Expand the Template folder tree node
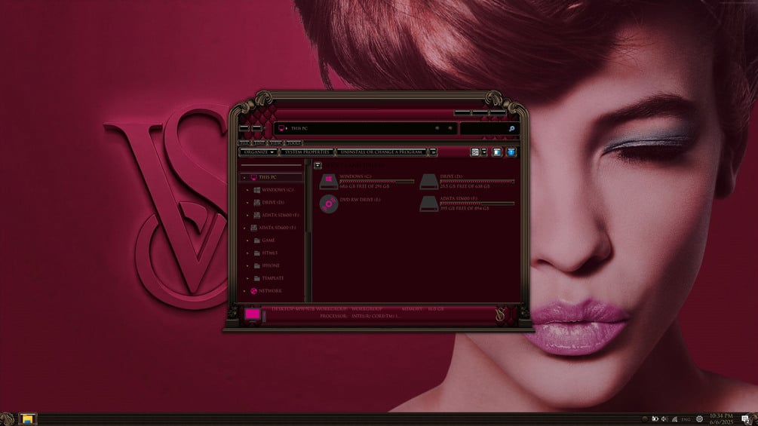758x426 pixels. [247, 278]
